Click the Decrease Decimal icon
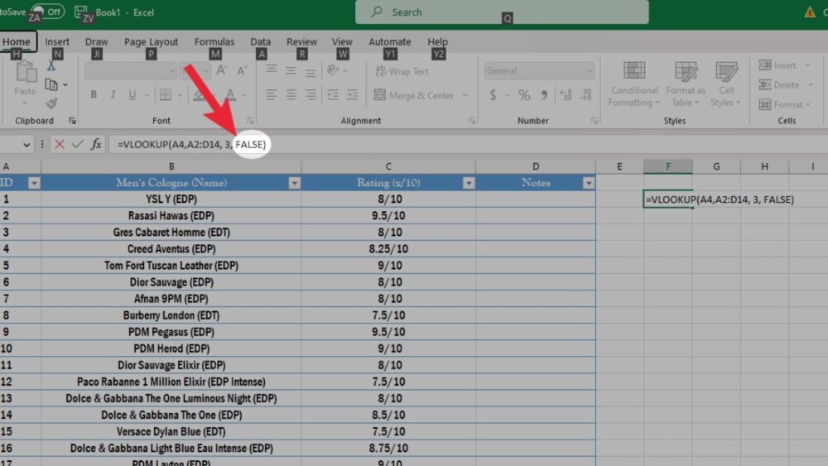Viewport: 828px width, 466px height. (x=585, y=95)
